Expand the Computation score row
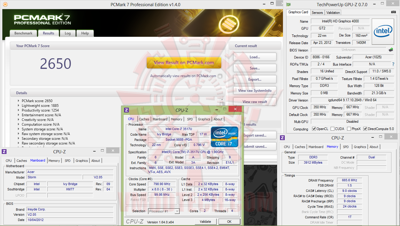 (19, 124)
